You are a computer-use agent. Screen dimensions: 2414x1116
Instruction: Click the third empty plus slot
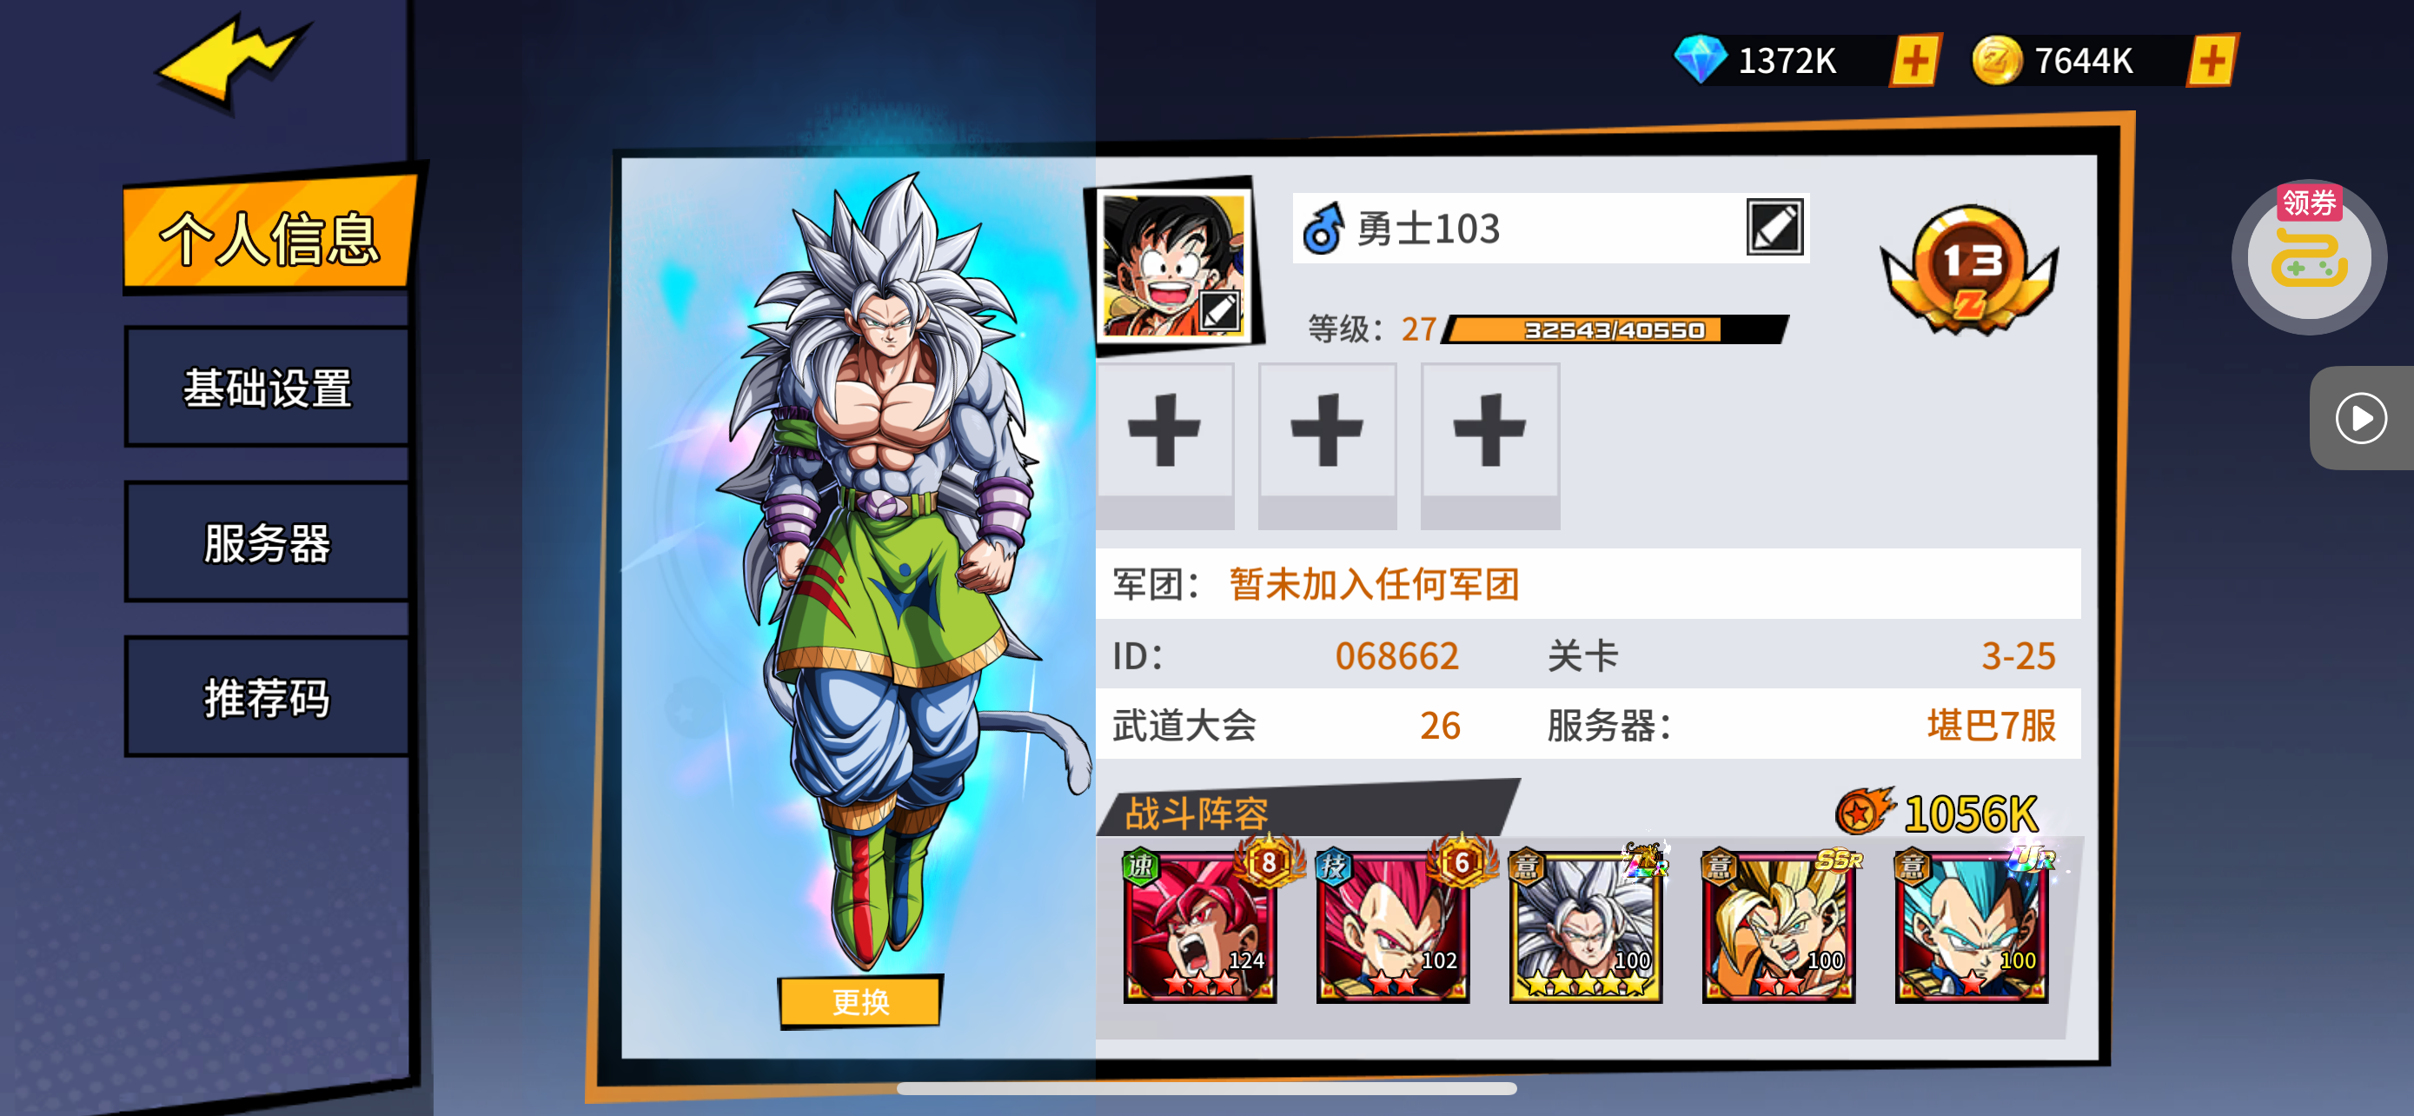click(1490, 445)
